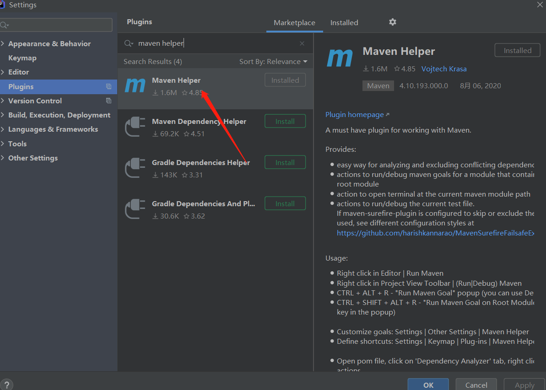The height and width of the screenshot is (390, 546).
Task: Click the Gradle Dependencies Helper plug icon
Action: coord(135,168)
